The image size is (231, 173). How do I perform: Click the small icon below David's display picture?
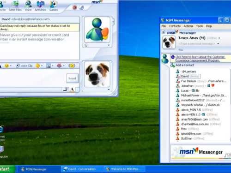pos(86,45)
